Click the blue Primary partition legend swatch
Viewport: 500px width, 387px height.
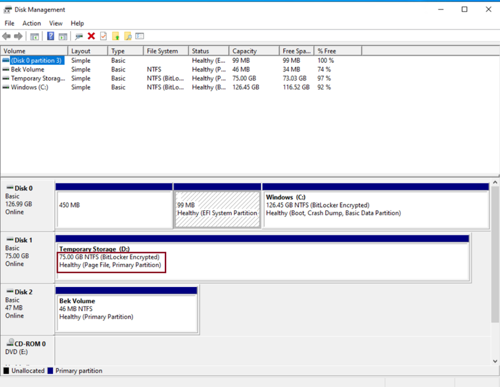[x=50, y=370]
